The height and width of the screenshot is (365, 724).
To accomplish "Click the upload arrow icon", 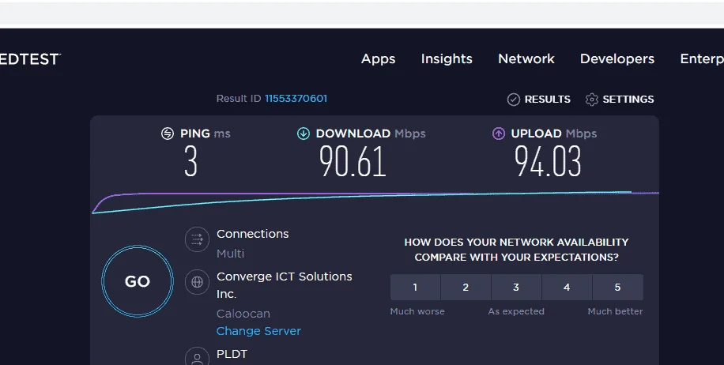I will [499, 134].
